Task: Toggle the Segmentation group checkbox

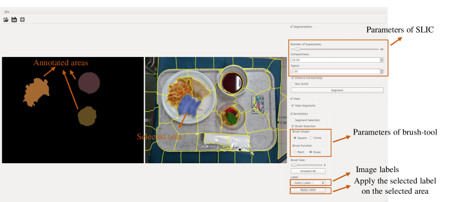Action: [292, 27]
